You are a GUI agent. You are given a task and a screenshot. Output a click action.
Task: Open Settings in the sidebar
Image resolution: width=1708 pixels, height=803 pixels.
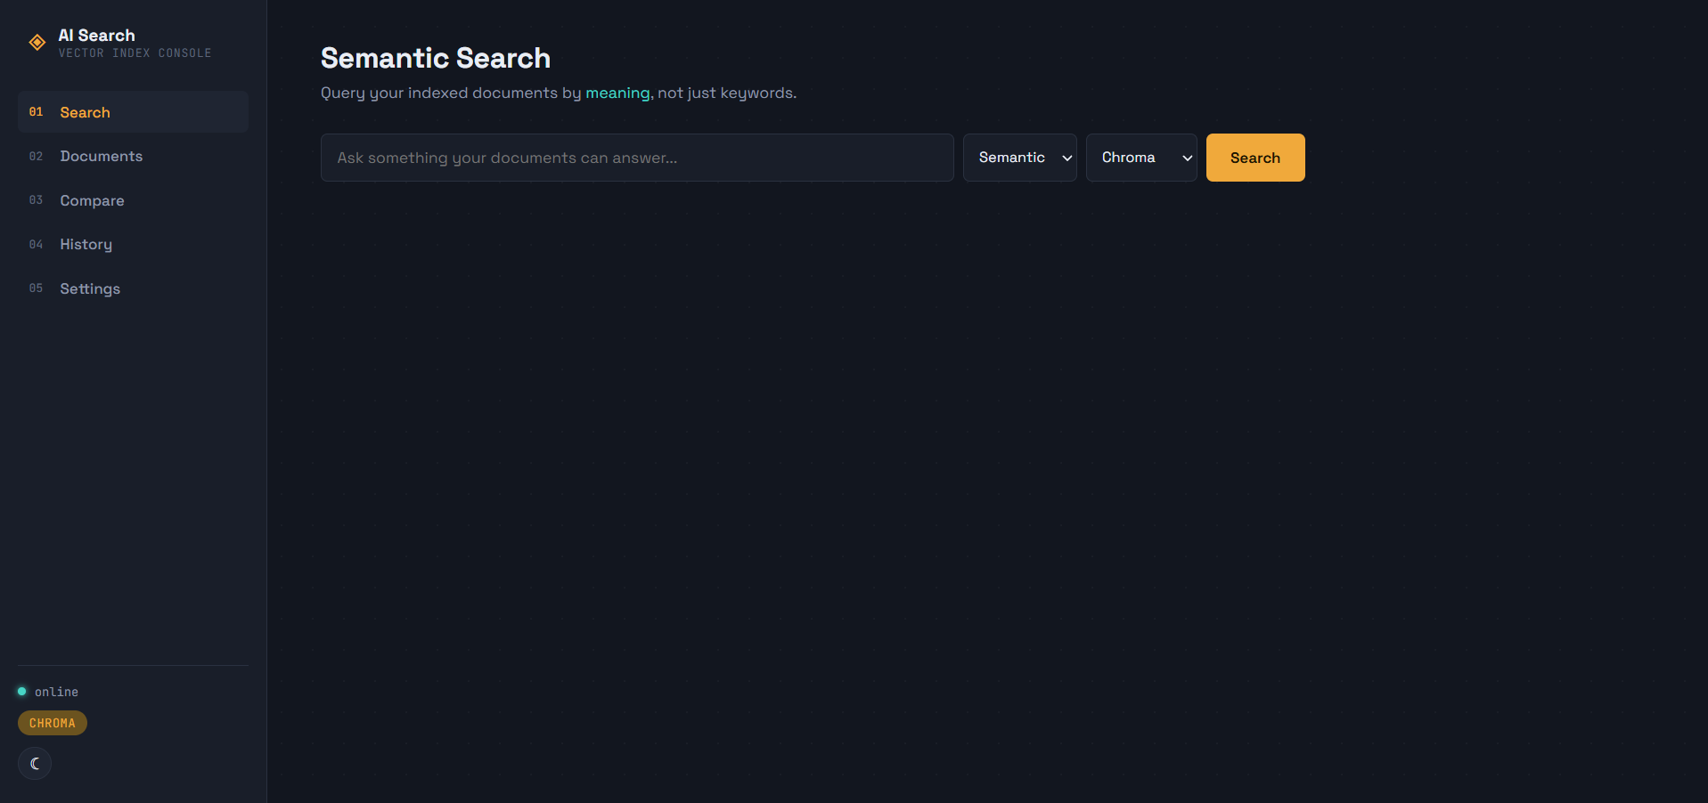[x=133, y=288]
